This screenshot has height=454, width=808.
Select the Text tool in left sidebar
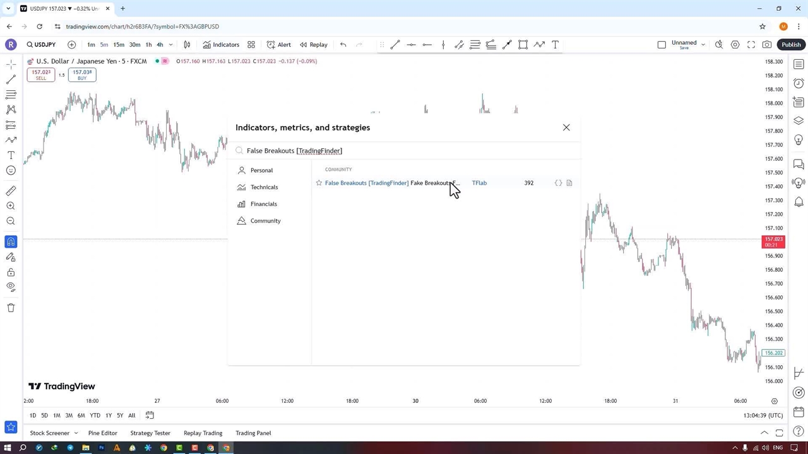tap(11, 155)
